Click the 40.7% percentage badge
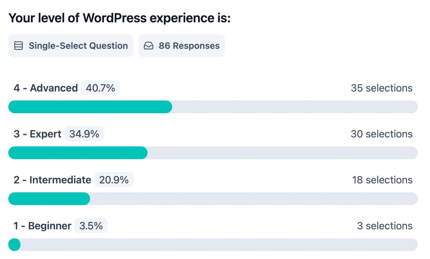430x259 pixels. pos(100,88)
